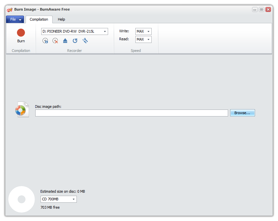Click the BurnAware title bar icon
This screenshot has height=221, width=278.
(10, 10)
